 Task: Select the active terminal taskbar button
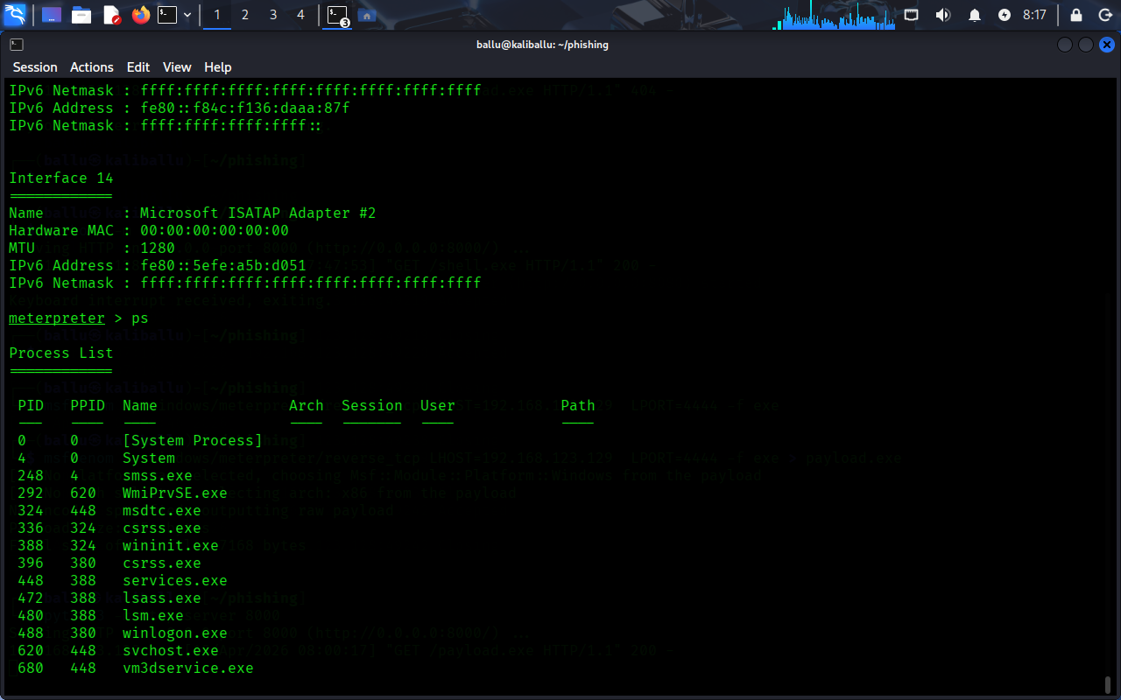337,15
